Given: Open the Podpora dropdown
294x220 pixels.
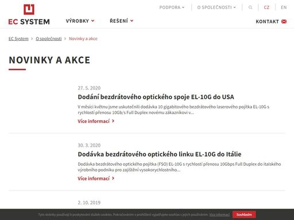Looking at the screenshot, I should pos(172,7).
